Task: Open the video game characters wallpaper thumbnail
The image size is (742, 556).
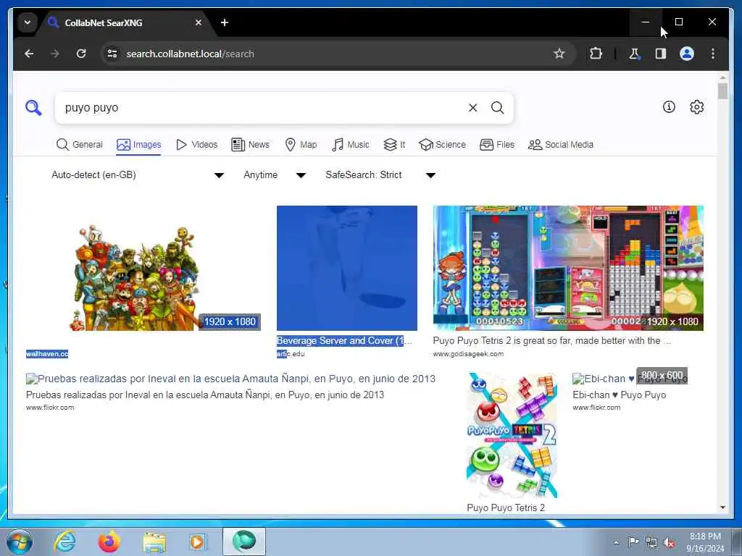Action: (x=143, y=268)
